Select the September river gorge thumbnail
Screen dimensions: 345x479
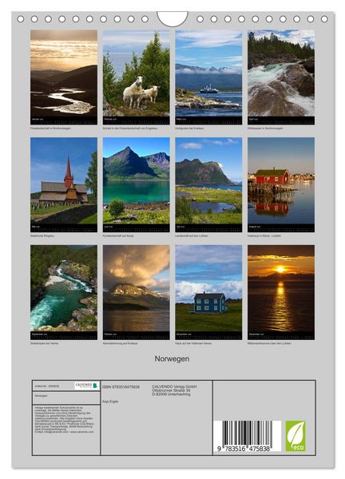pos(64,292)
